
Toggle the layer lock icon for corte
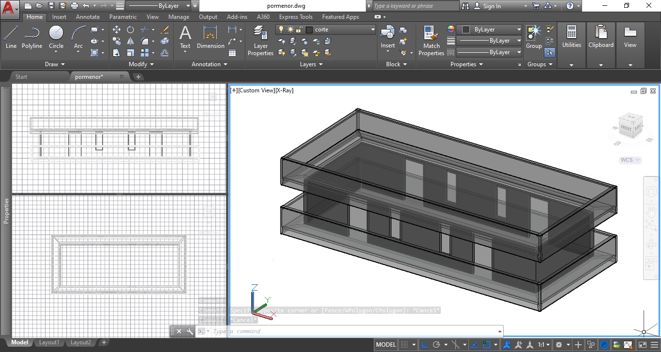point(300,29)
